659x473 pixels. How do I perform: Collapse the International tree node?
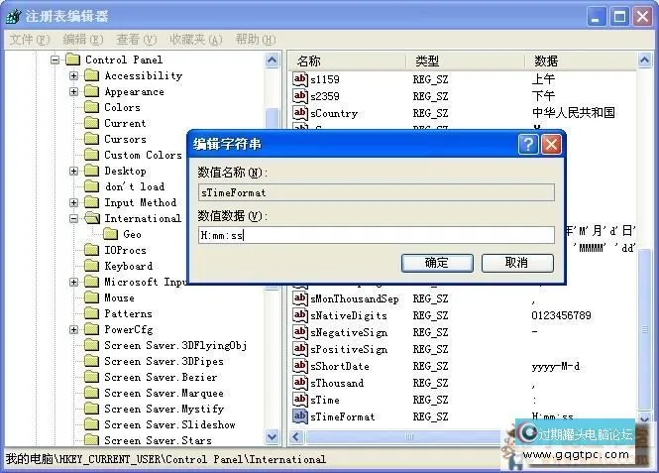click(x=74, y=218)
